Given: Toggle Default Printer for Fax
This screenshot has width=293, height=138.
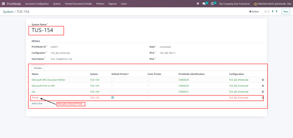Looking at the screenshot, I should click(112, 92).
